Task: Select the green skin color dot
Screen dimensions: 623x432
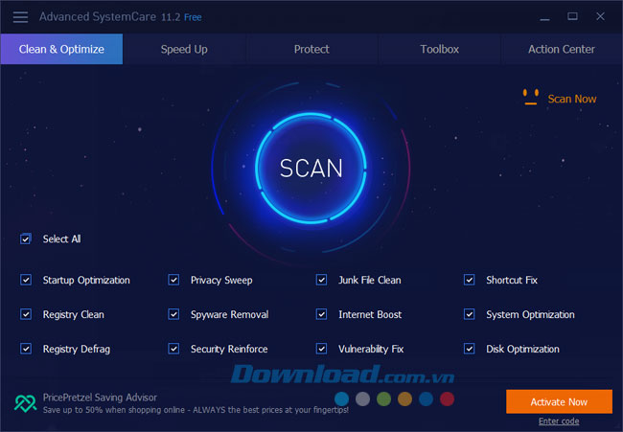Action: (383, 399)
